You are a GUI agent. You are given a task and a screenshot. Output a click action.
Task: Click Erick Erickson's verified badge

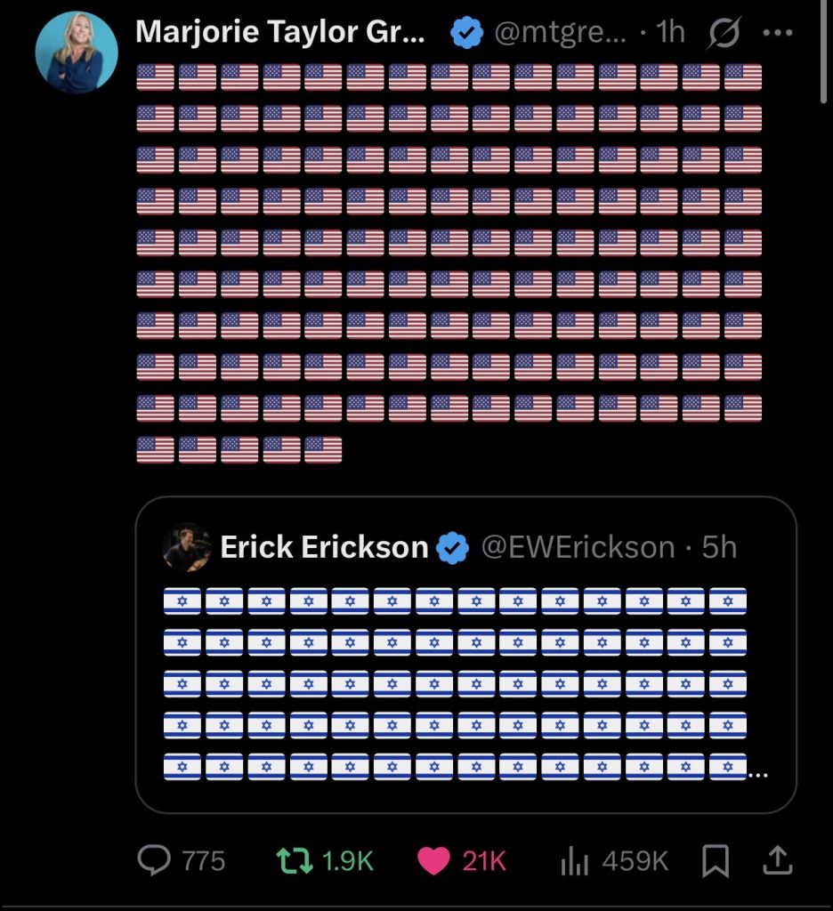[452, 547]
